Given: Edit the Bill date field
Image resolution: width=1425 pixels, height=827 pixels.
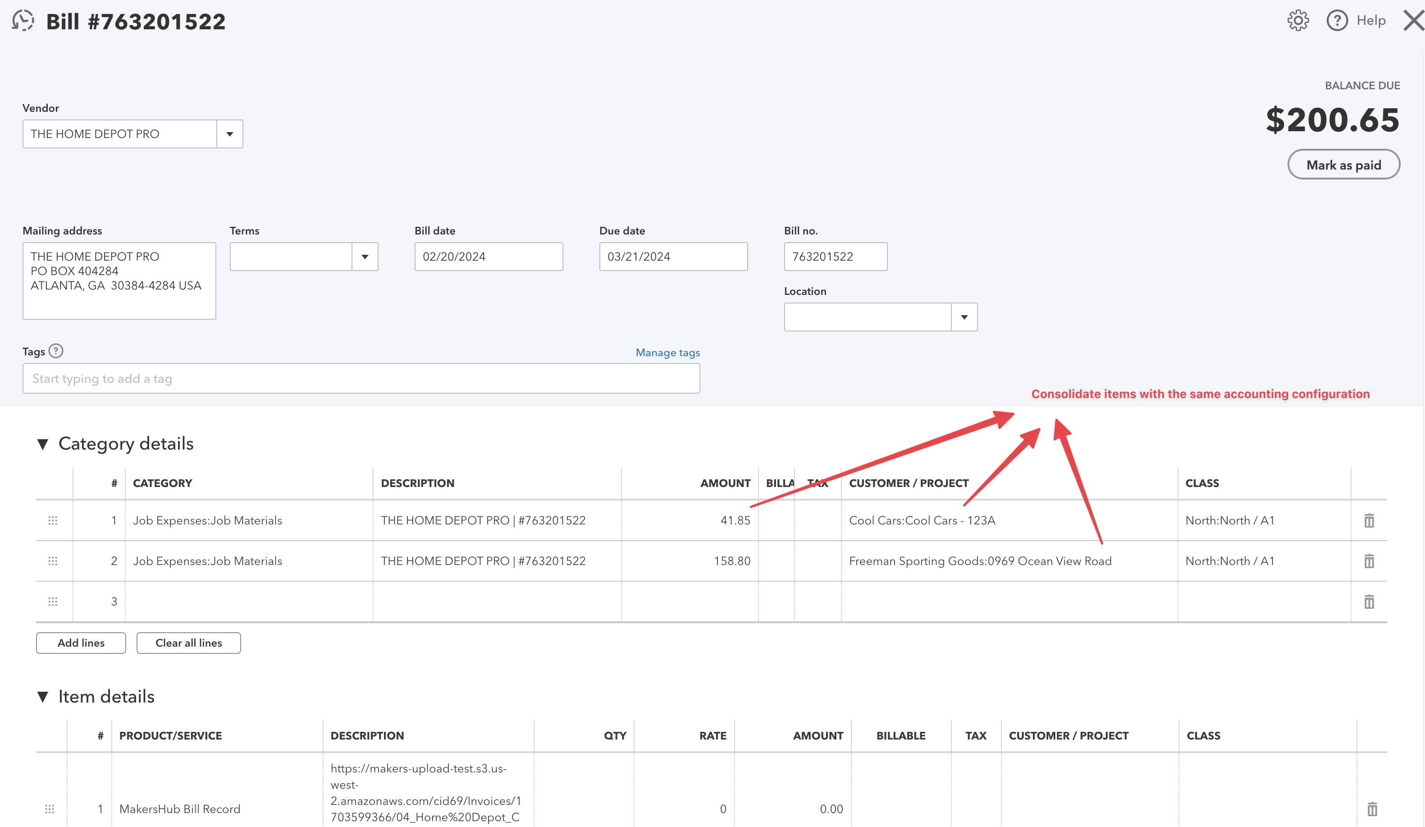Looking at the screenshot, I should pyautogui.click(x=489, y=257).
